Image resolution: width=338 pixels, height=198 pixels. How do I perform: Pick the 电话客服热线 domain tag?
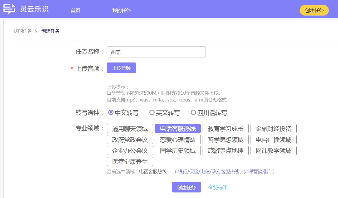point(178,129)
